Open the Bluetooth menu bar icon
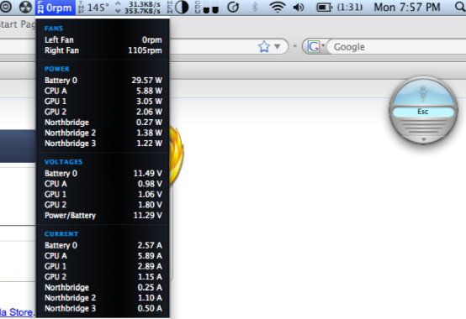This screenshot has height=319, width=466. [255, 8]
